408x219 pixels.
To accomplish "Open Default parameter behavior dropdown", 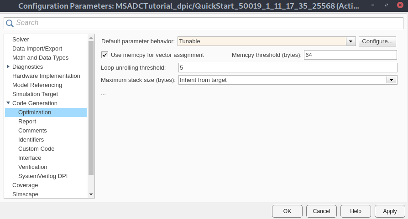I will tap(350, 41).
